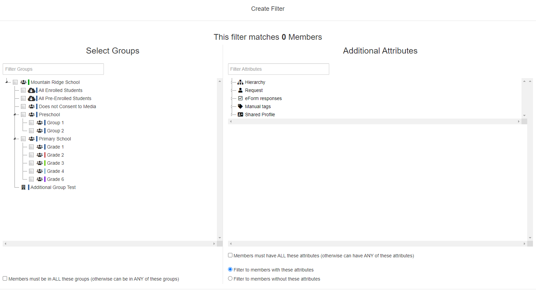
Task: Select the All Pre-Enrolled Students item
Action: tap(65, 98)
